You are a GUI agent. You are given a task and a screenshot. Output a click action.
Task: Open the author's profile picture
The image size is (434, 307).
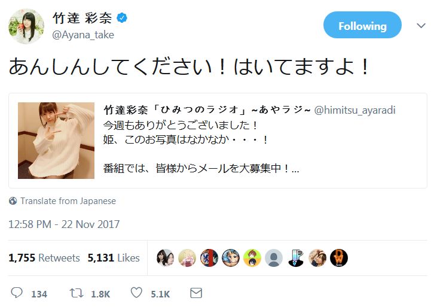tap(26, 26)
